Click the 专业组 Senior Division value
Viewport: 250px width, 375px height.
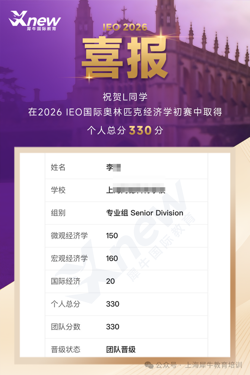[x=144, y=213]
